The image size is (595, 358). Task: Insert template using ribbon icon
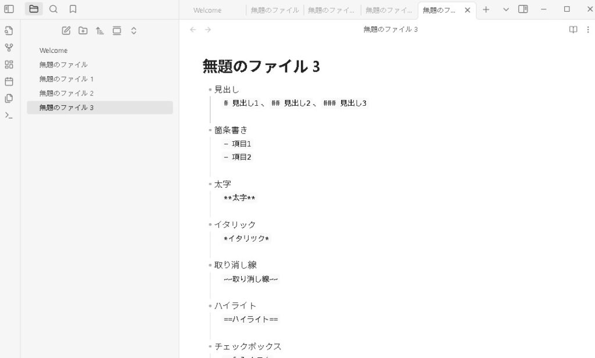click(x=9, y=98)
